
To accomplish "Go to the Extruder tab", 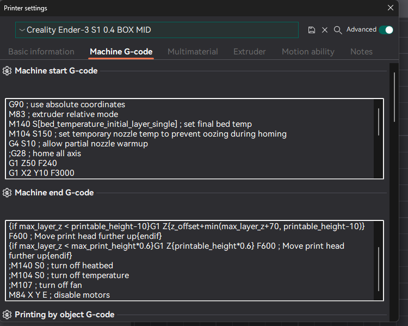I will 250,52.
